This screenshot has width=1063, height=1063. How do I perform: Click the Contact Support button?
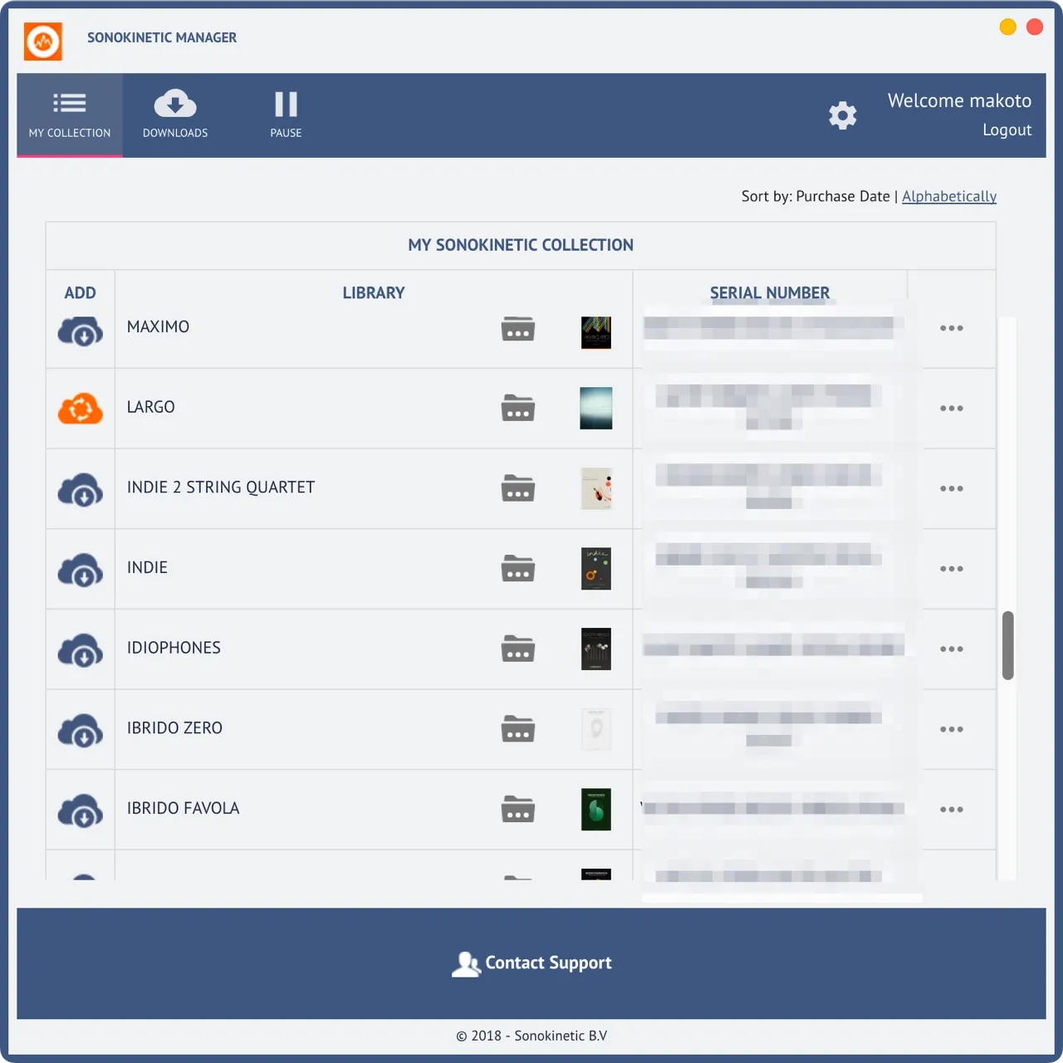(x=531, y=963)
